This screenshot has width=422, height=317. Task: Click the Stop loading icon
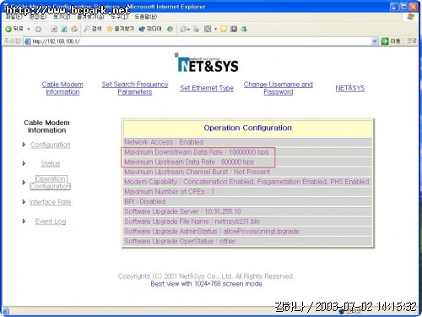[54, 29]
